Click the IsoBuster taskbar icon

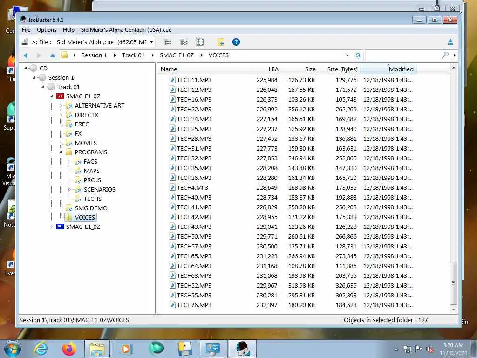pyautogui.click(x=243, y=349)
